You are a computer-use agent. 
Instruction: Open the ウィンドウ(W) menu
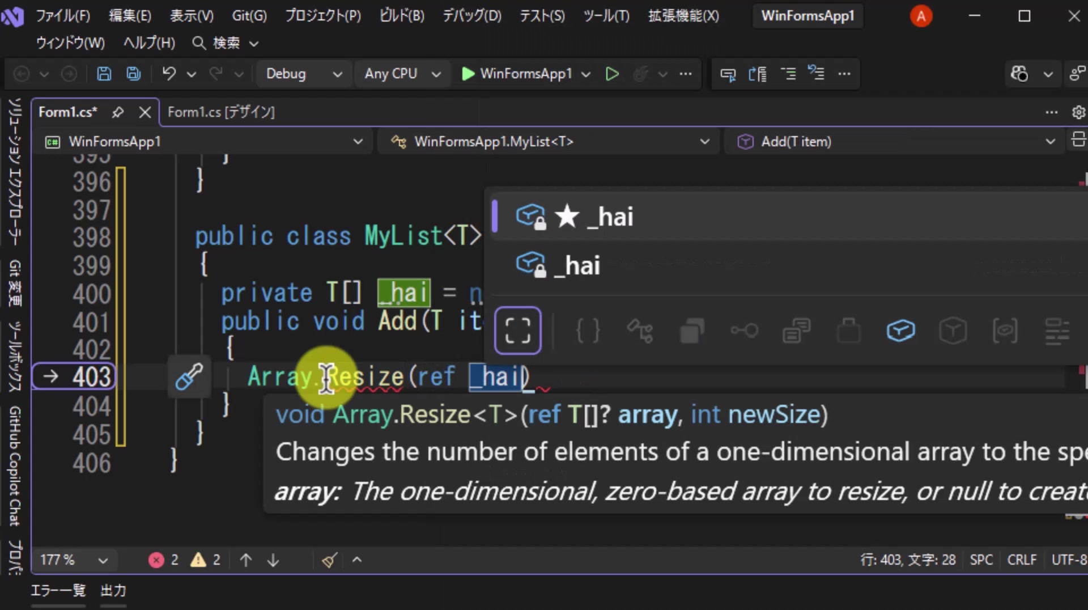[x=70, y=43]
